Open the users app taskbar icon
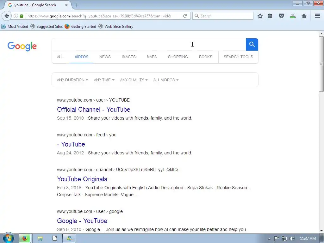324x243 pixels. pyautogui.click(x=69, y=239)
